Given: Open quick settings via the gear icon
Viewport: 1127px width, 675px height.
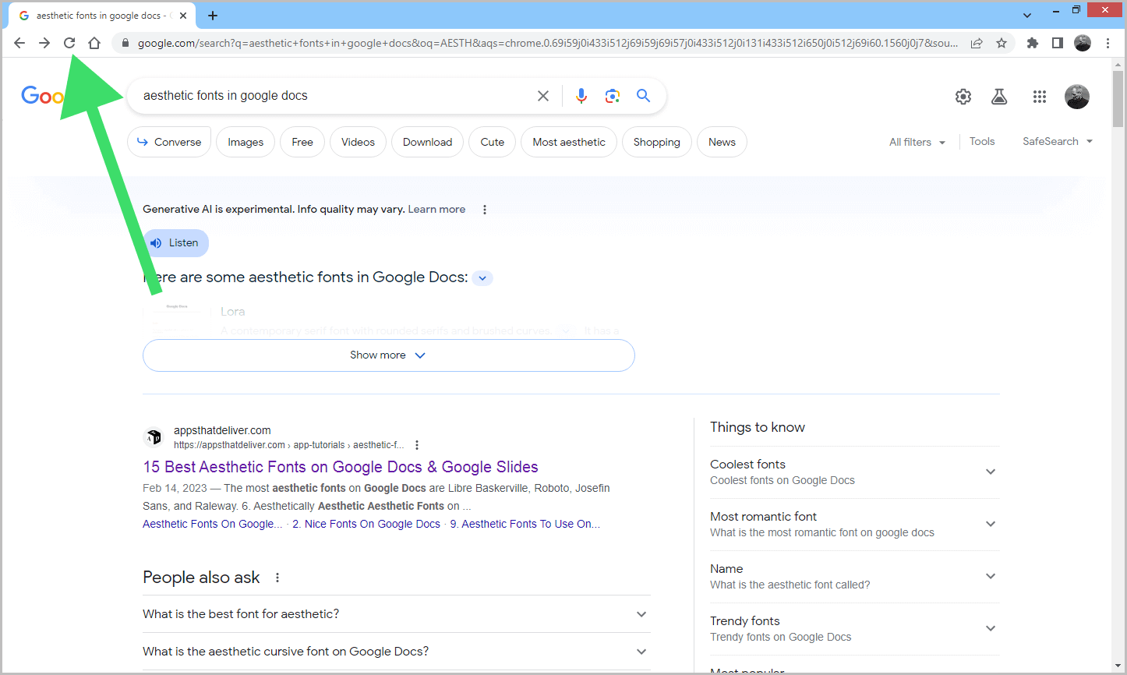Looking at the screenshot, I should (963, 96).
